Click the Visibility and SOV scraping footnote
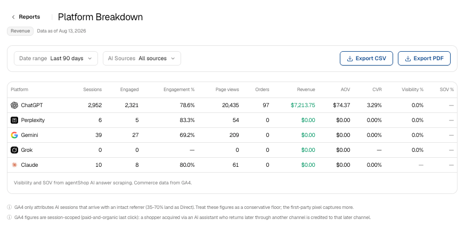The width and height of the screenshot is (465, 243). tap(103, 183)
